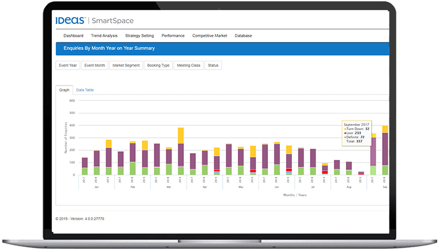Select the Database menu item
Screen dimensions: 440x250
coord(244,36)
